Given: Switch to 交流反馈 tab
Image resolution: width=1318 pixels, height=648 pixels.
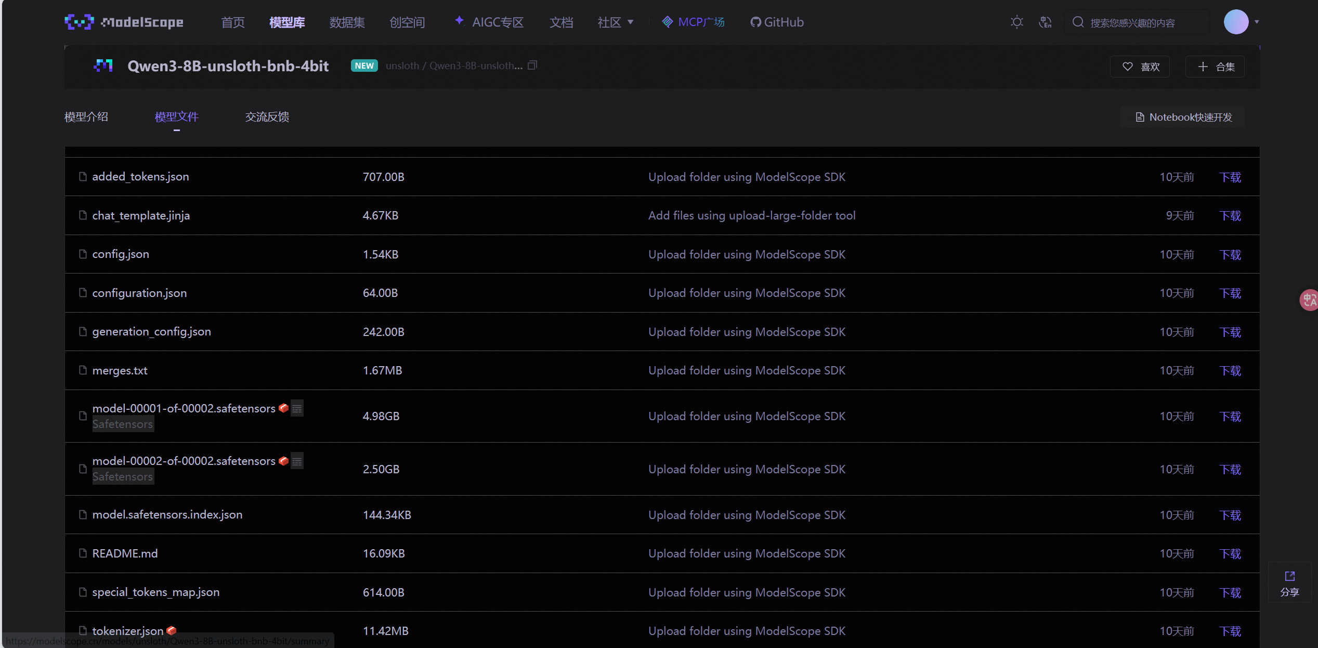Looking at the screenshot, I should [267, 117].
